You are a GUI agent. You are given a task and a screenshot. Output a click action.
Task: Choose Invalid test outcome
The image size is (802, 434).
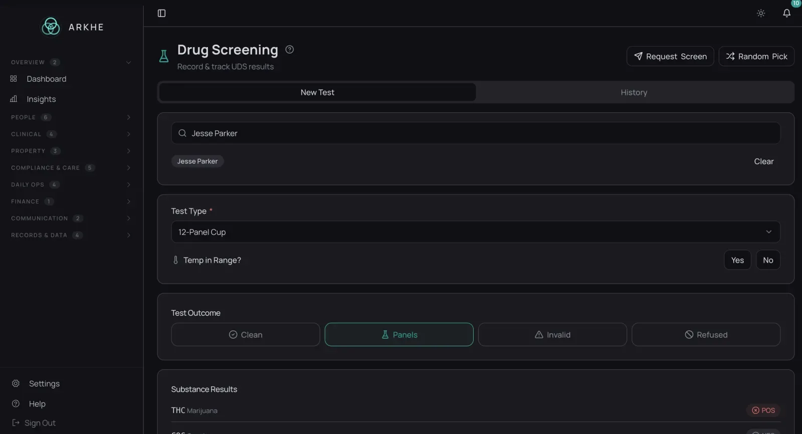tap(552, 334)
